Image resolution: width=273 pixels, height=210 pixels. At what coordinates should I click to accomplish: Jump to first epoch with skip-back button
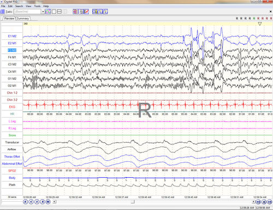(26, 202)
